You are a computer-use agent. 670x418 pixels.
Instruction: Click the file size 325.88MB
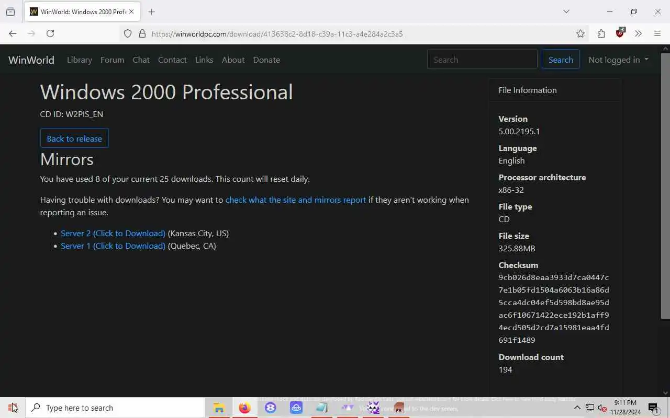point(517,248)
